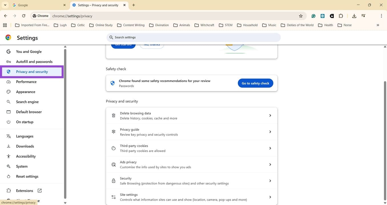Expand the Site settings row chevron
Viewport: 387px width, 205px height.
point(270,197)
